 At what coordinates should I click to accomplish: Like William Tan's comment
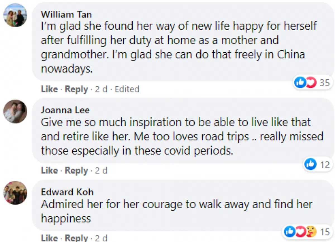point(49,89)
